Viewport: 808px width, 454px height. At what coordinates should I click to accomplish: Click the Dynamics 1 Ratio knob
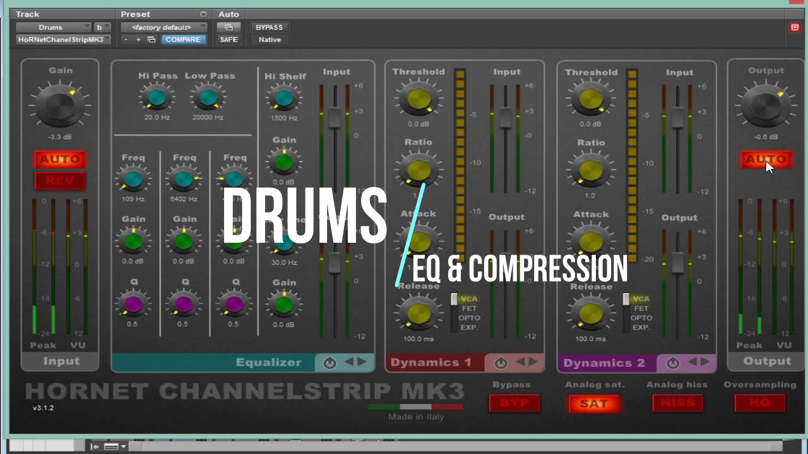coord(417,170)
